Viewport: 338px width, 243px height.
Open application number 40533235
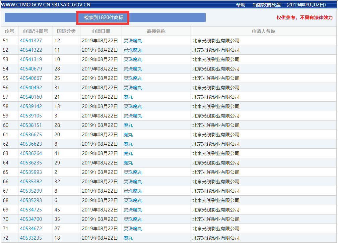click(x=31, y=238)
